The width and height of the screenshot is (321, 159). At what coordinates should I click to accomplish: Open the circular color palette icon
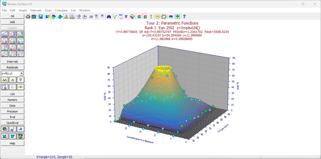click(x=132, y=17)
